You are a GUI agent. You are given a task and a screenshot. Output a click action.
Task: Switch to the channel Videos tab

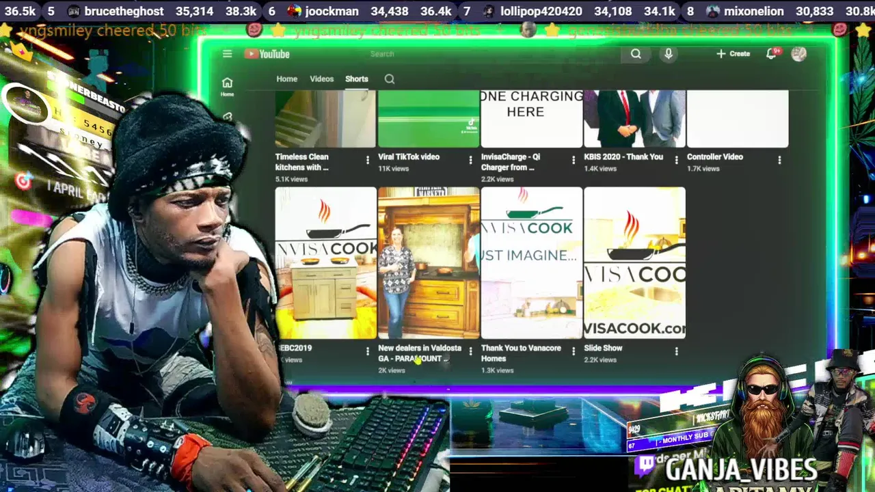(321, 79)
